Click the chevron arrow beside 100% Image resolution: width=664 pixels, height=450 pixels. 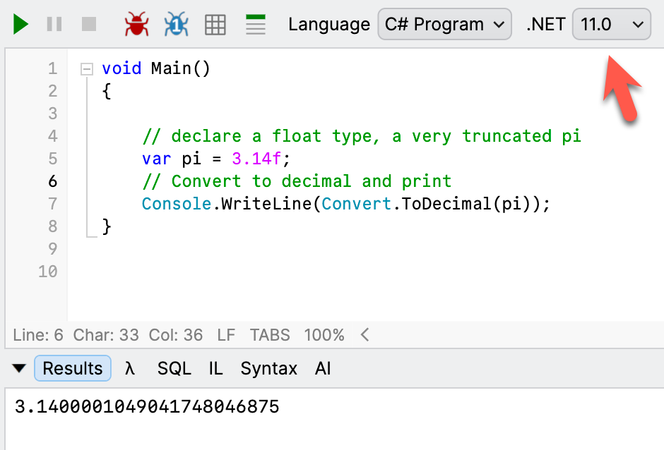365,335
